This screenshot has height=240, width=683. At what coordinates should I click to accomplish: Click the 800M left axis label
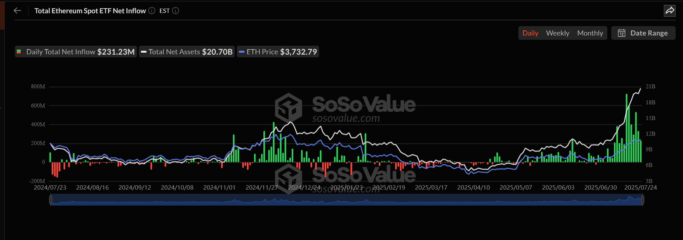pos(38,87)
